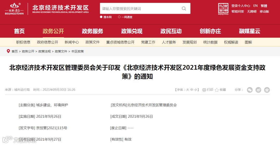Click 政策法规 in the breadcrumb
The image size is (280, 145).
(45, 51)
